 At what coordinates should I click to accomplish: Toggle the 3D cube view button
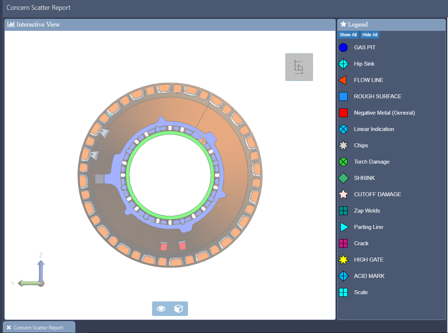pyautogui.click(x=179, y=309)
